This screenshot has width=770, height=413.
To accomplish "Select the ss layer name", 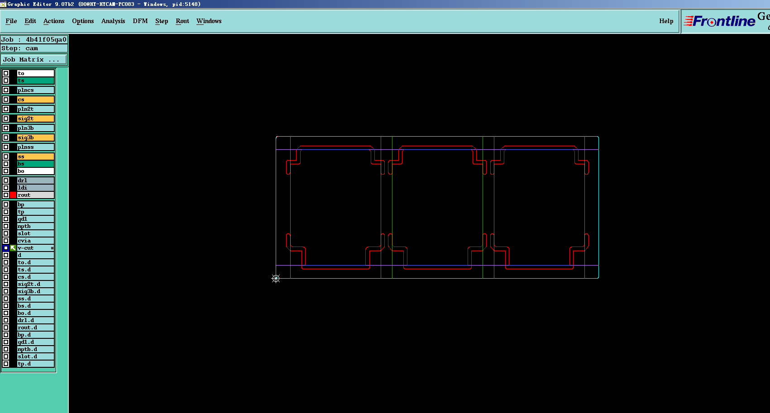I will click(36, 157).
